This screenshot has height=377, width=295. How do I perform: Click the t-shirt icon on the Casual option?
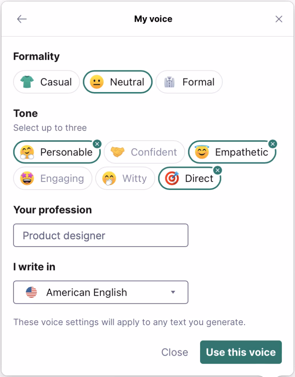click(x=26, y=82)
